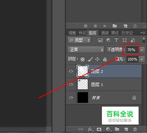Filter layers by shape layers icon
Viewport: 147px width, 133px height.
coord(124,40)
